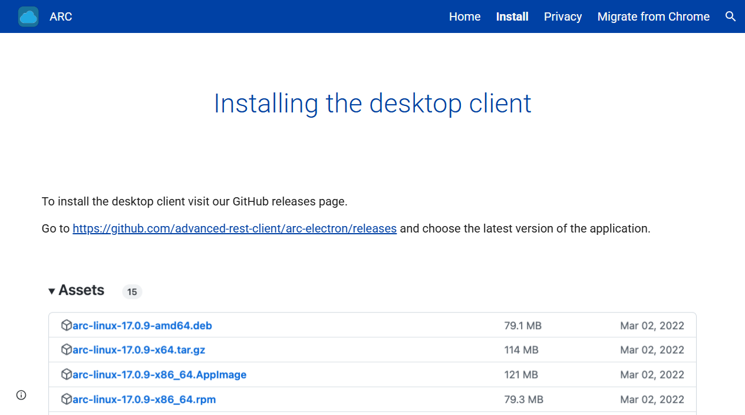
Task: Download arc-linux-17.0.9-amd64.deb
Action: [141, 325]
